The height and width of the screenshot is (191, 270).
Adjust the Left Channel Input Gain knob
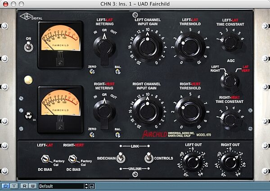pyautogui.click(x=148, y=47)
